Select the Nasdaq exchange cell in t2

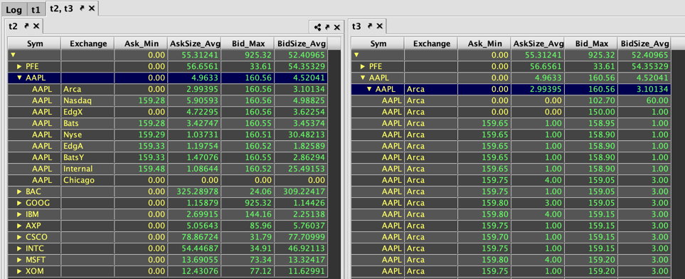pyautogui.click(x=87, y=100)
